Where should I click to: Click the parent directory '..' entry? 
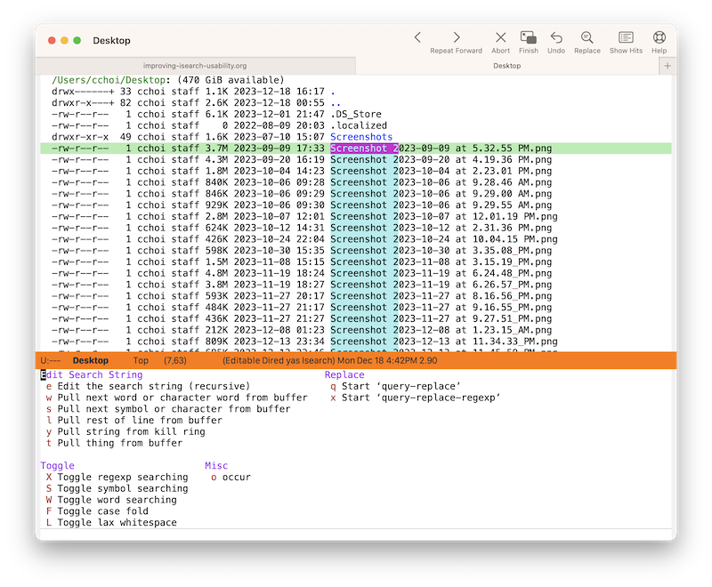[336, 103]
